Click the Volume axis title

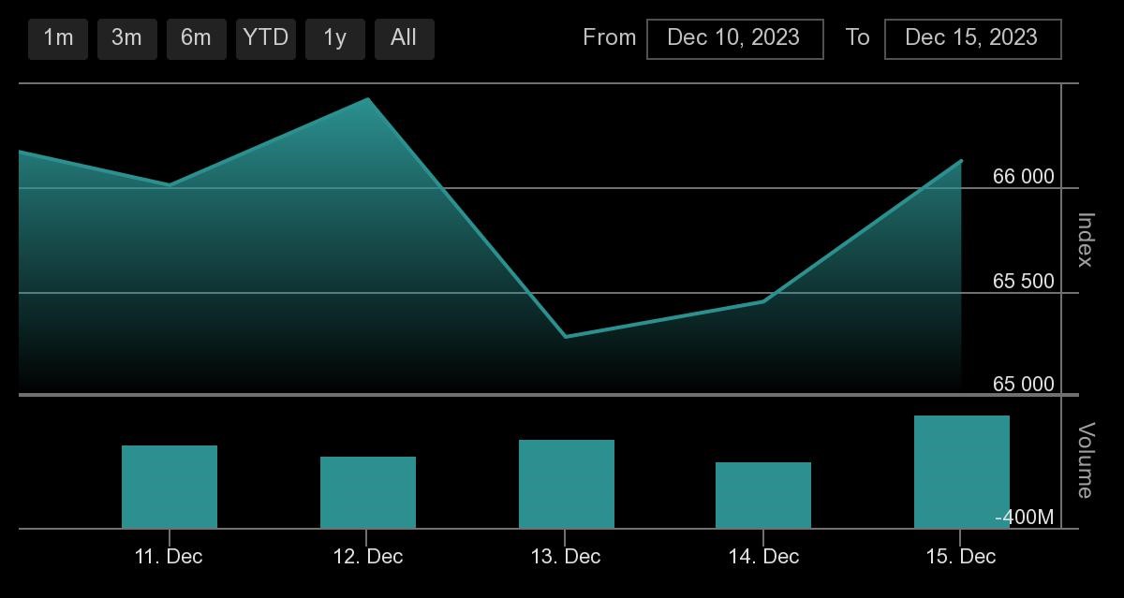click(x=1086, y=460)
